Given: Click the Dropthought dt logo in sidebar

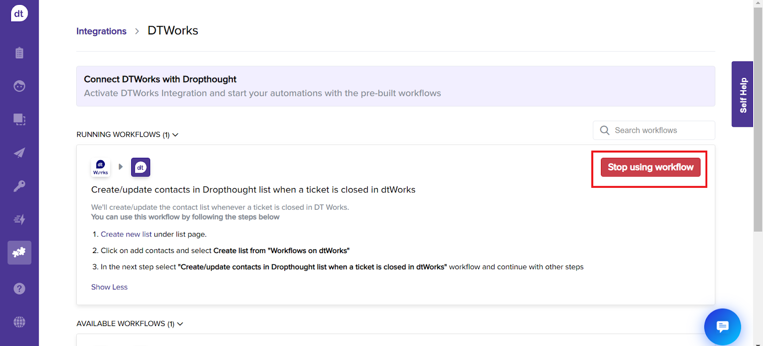Looking at the screenshot, I should (19, 13).
